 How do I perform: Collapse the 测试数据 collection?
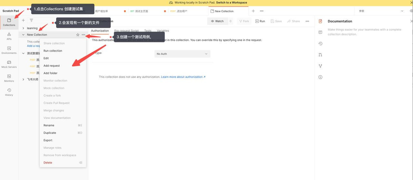coord(23,53)
